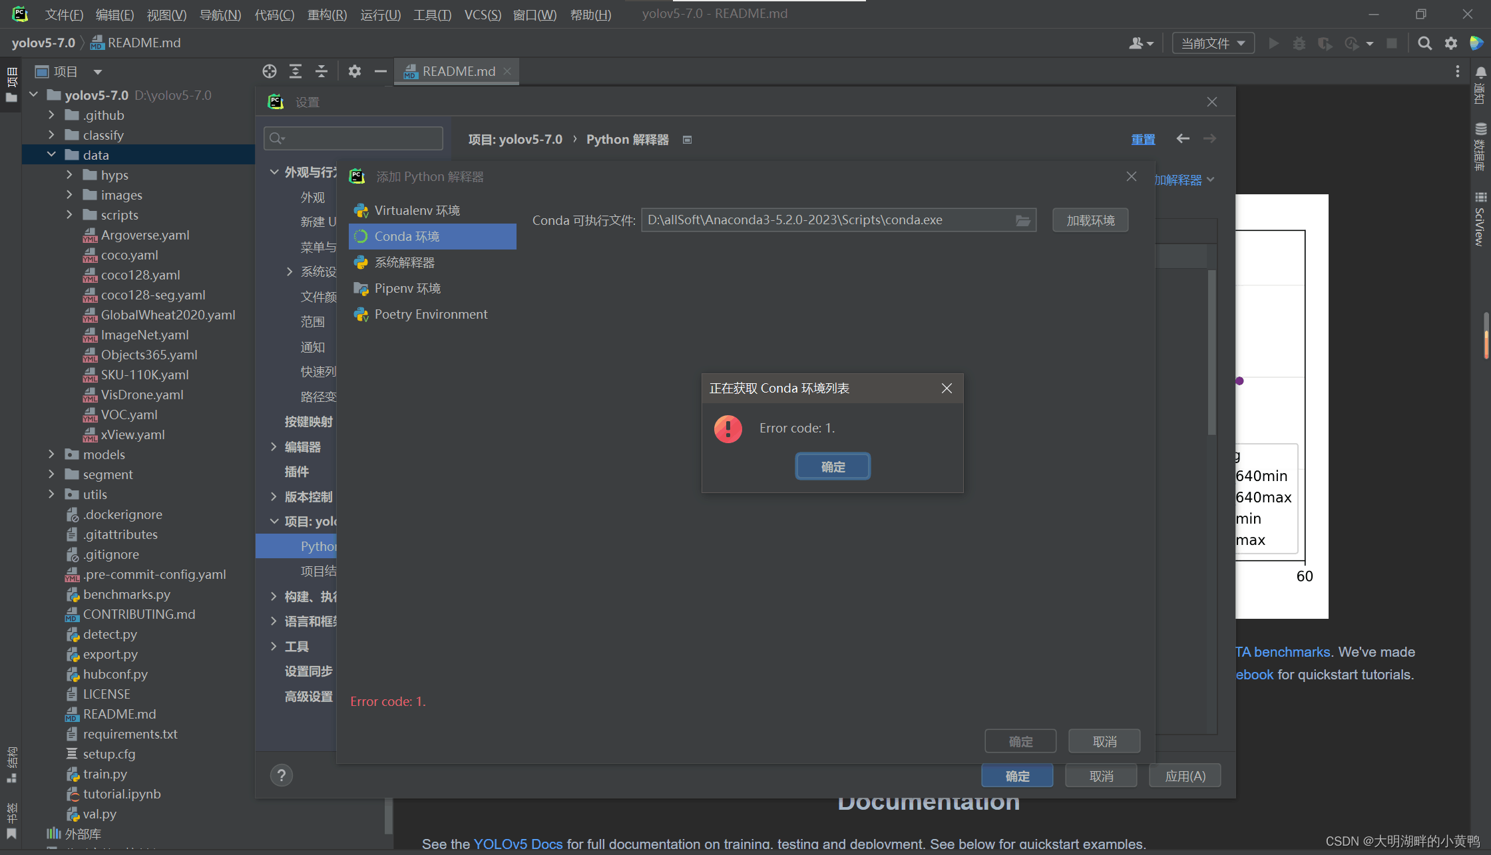This screenshot has height=855, width=1491.
Task: Open IDE settings gear in top toolbar
Action: click(x=1451, y=43)
